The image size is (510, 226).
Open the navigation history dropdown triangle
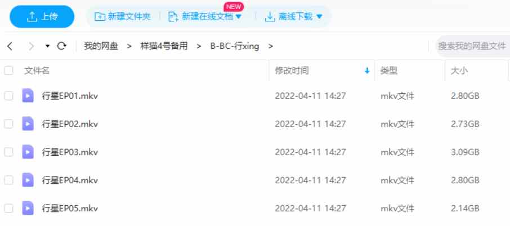click(x=47, y=47)
